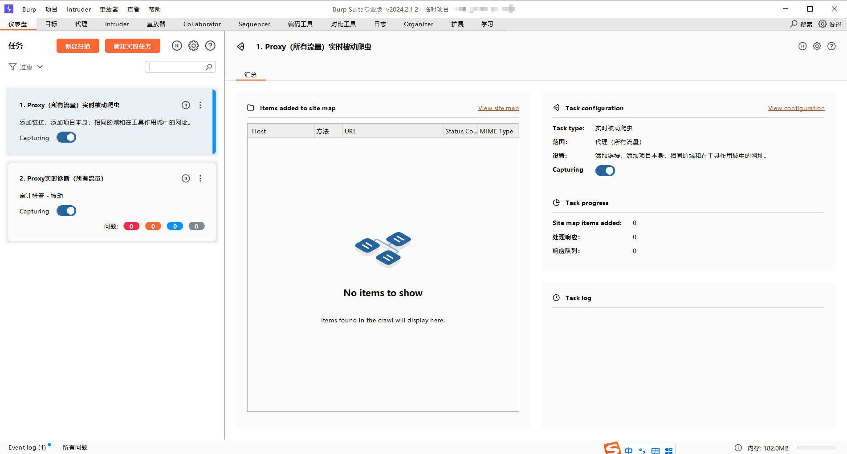847x454 pixels.
Task: Switch to the 仪表盘 tab
Action: [x=18, y=24]
